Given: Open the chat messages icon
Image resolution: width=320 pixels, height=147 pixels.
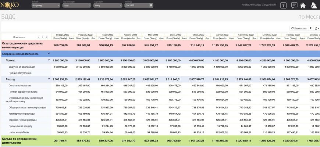Looking at the screenshot, I should pos(294,5).
